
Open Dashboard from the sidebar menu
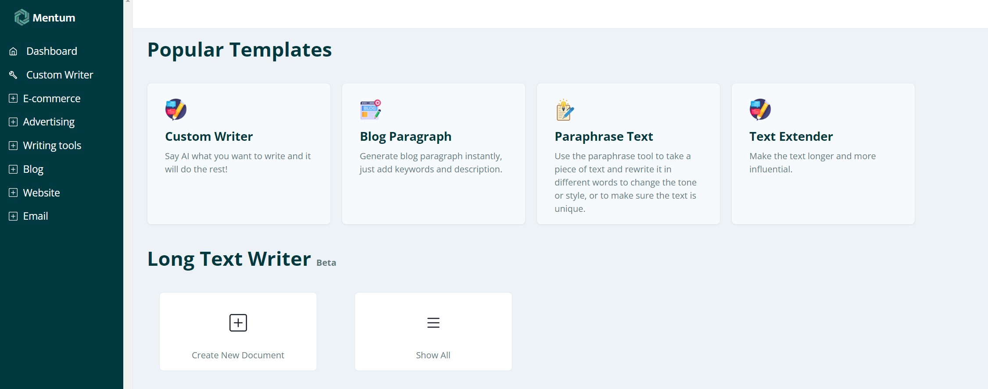click(52, 51)
